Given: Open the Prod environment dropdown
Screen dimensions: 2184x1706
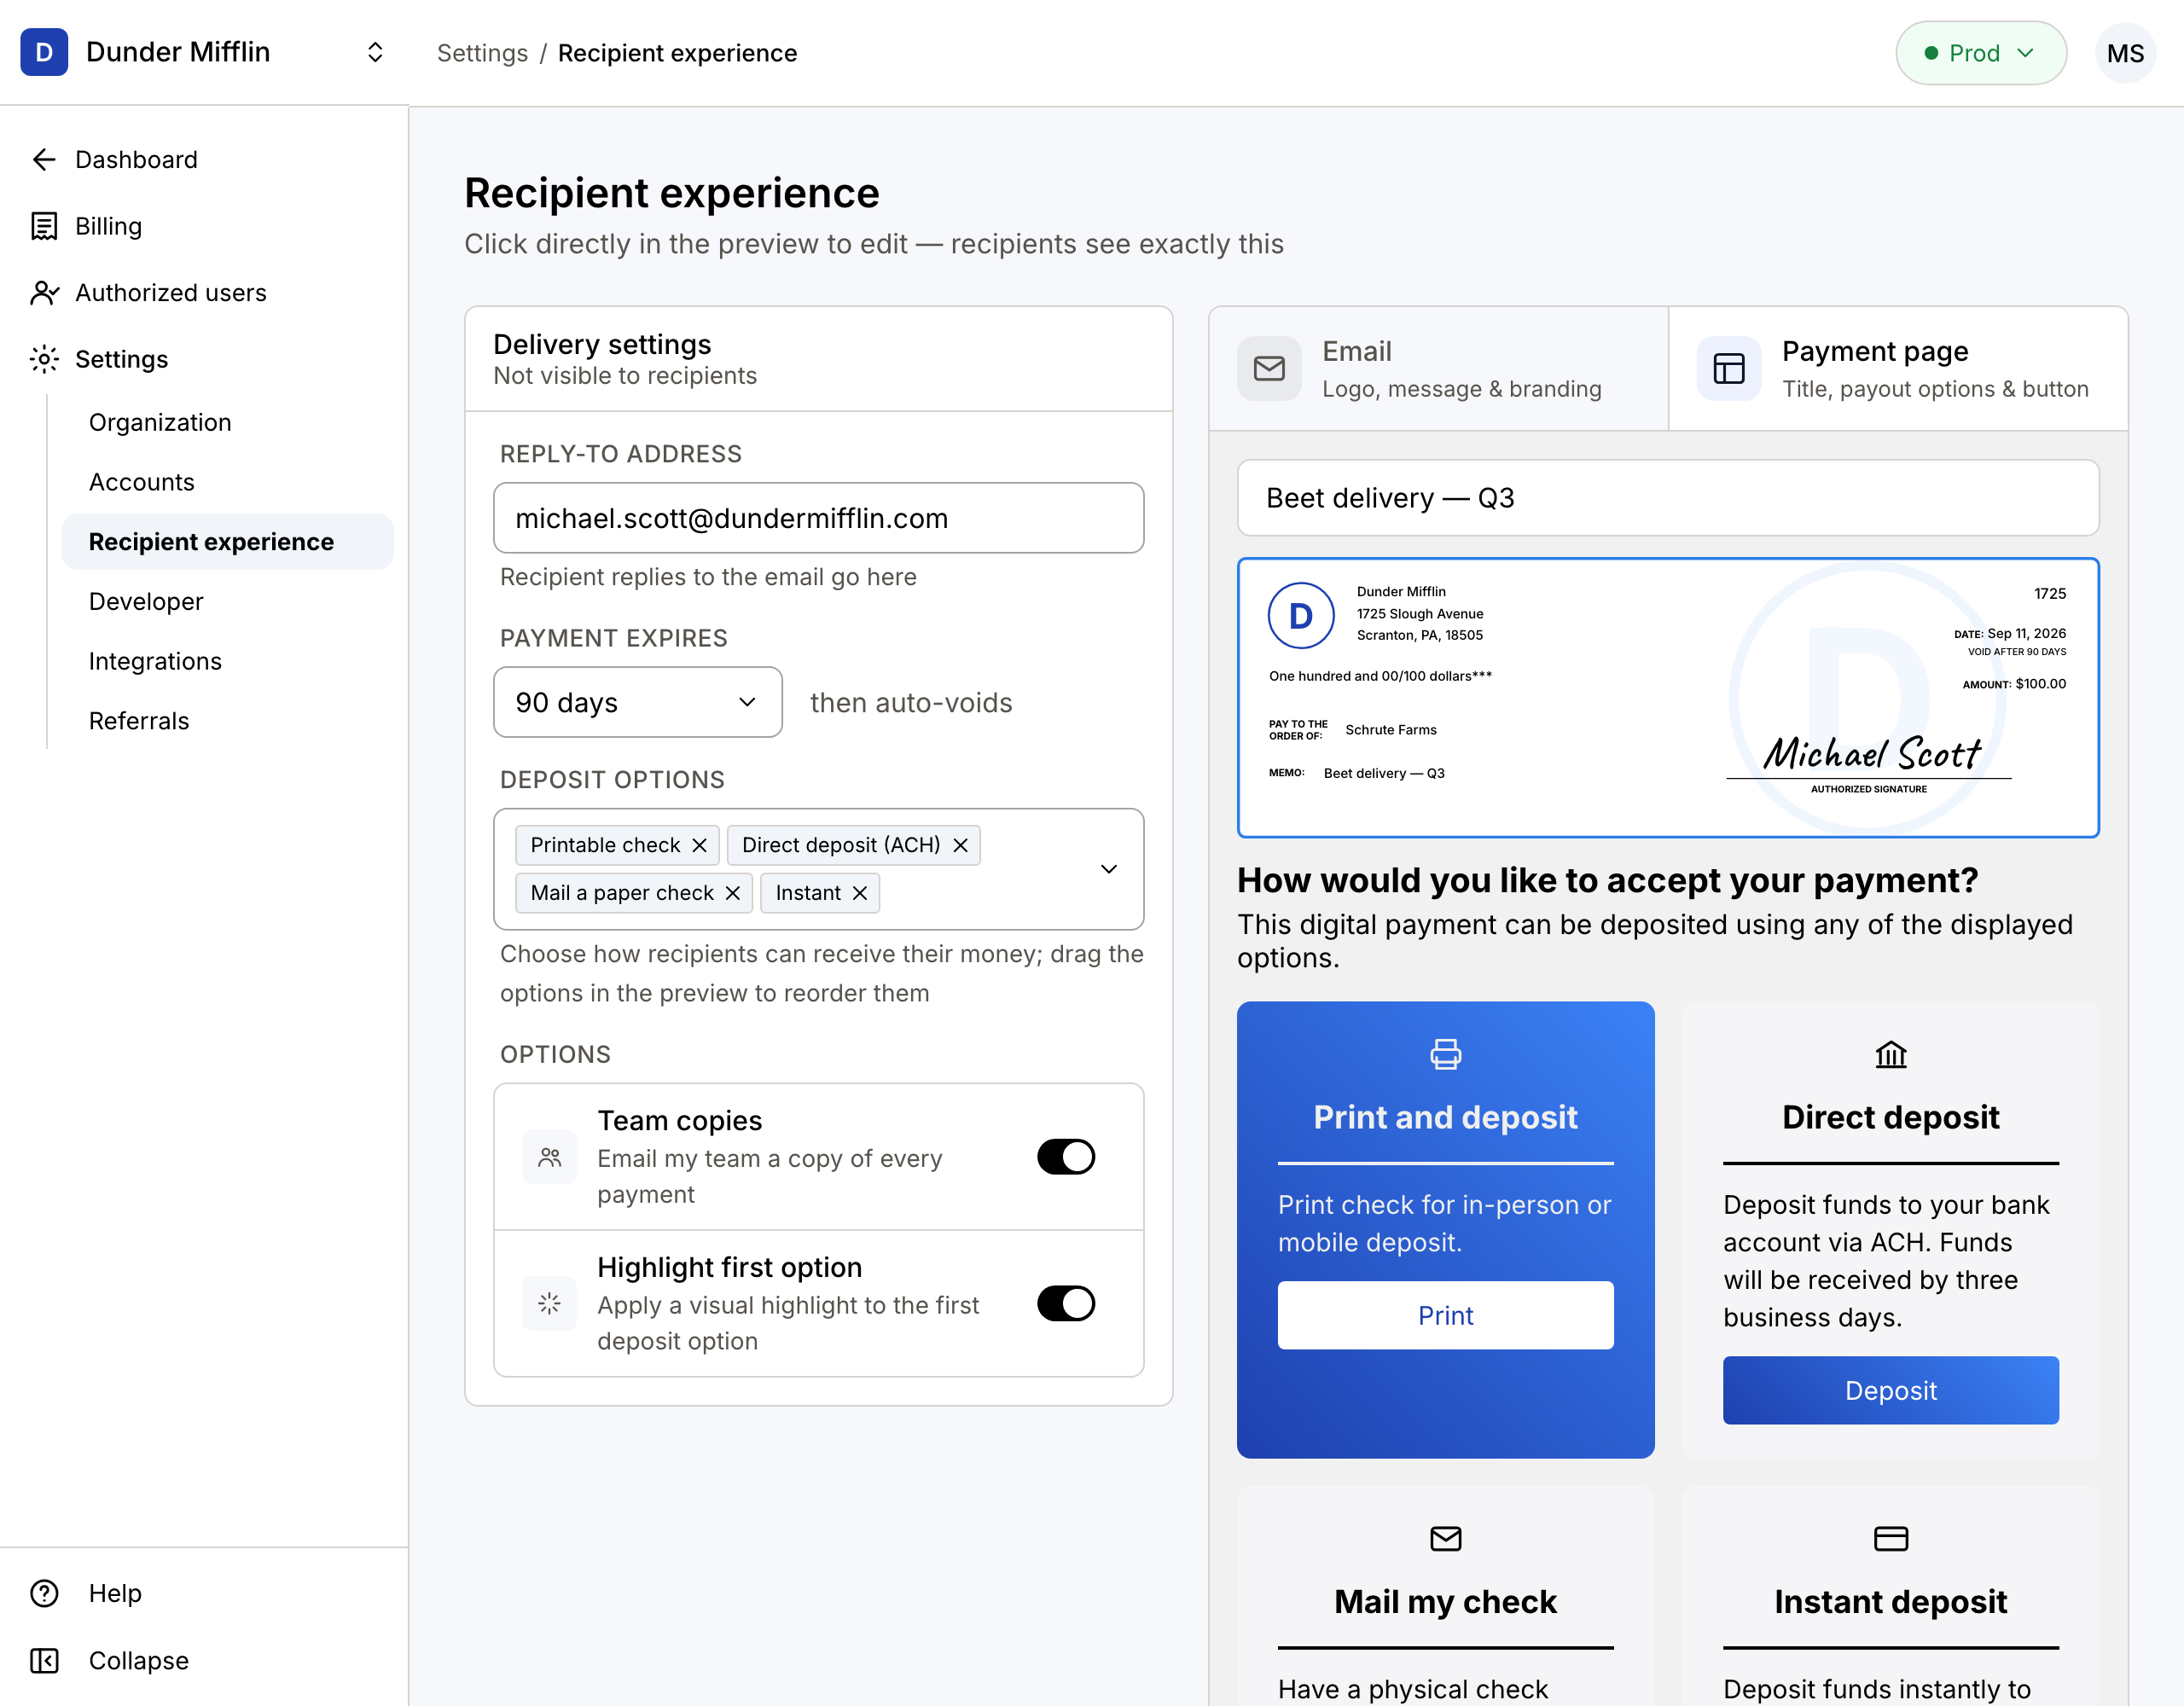Looking at the screenshot, I should tap(1980, 53).
